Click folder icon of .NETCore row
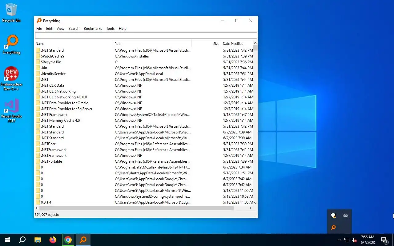 pyautogui.click(x=38, y=144)
